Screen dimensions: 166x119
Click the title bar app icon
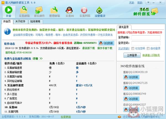[x=3, y=3]
